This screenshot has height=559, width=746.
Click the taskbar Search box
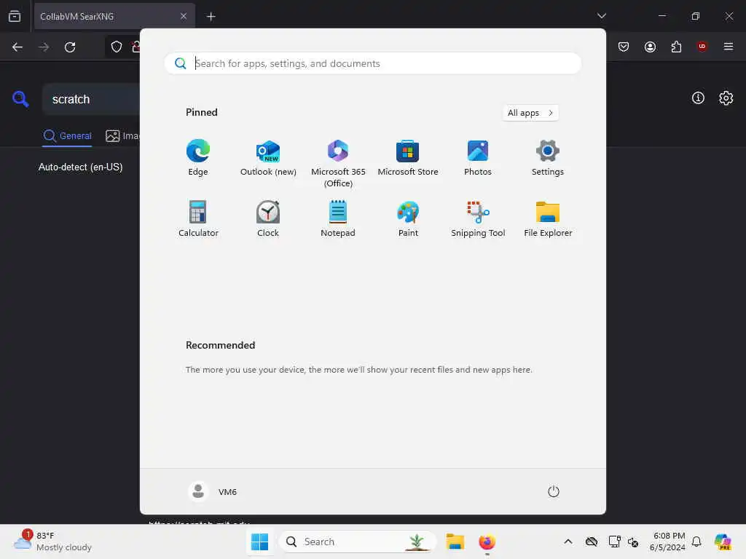357,542
